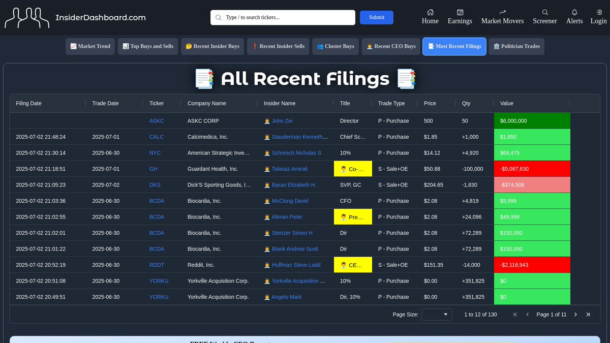610x343 pixels.
Task: Open Market Movers via trending icon
Action: pyautogui.click(x=502, y=12)
